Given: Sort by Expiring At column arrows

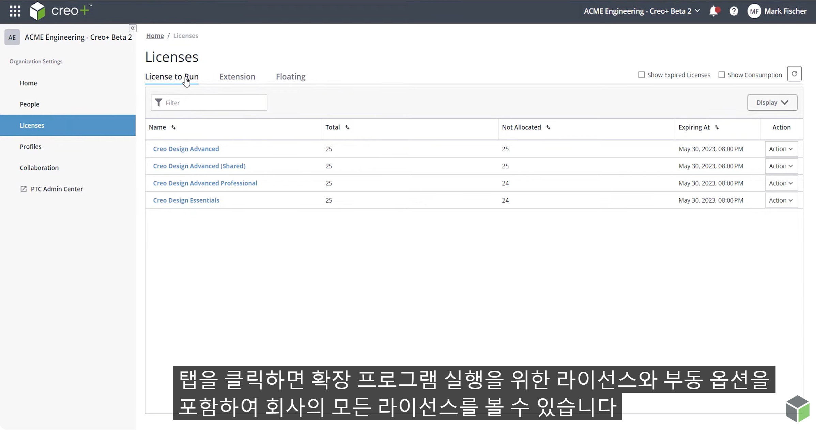Looking at the screenshot, I should click(x=717, y=127).
